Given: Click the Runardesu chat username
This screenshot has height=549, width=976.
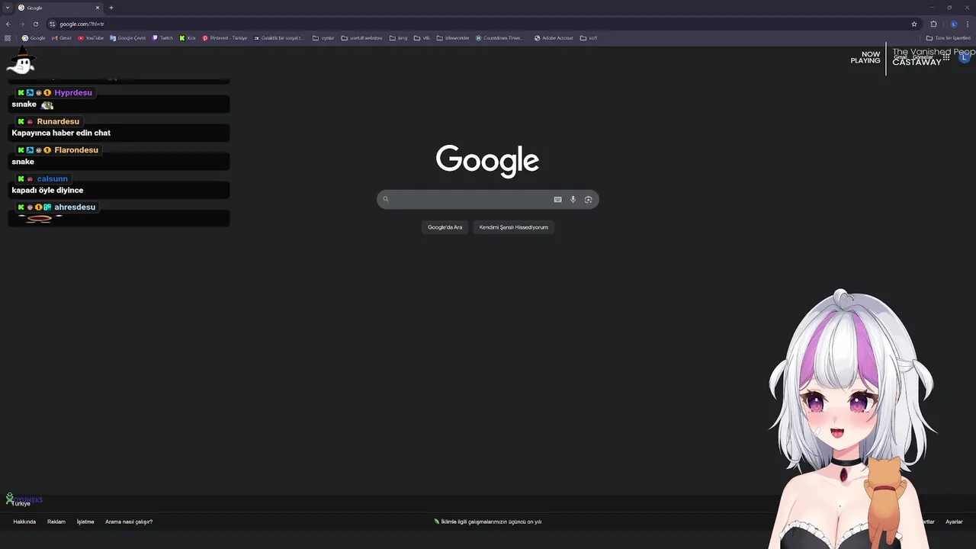Looking at the screenshot, I should (58, 122).
